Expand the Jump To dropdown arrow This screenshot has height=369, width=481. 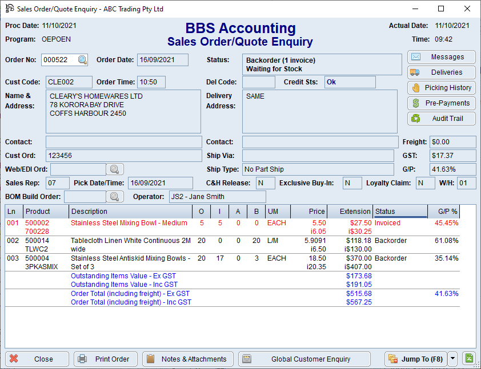click(453, 359)
